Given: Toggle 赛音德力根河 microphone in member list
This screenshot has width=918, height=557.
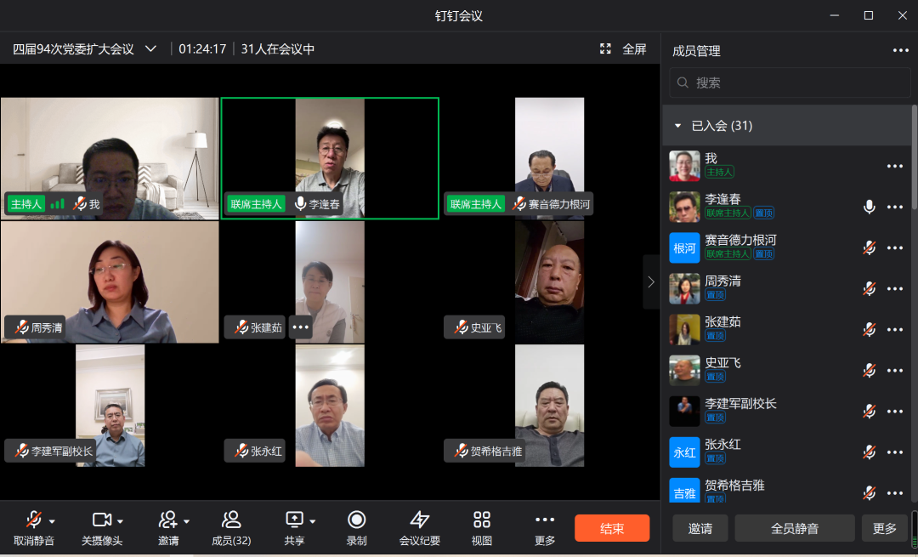Looking at the screenshot, I should point(870,247).
